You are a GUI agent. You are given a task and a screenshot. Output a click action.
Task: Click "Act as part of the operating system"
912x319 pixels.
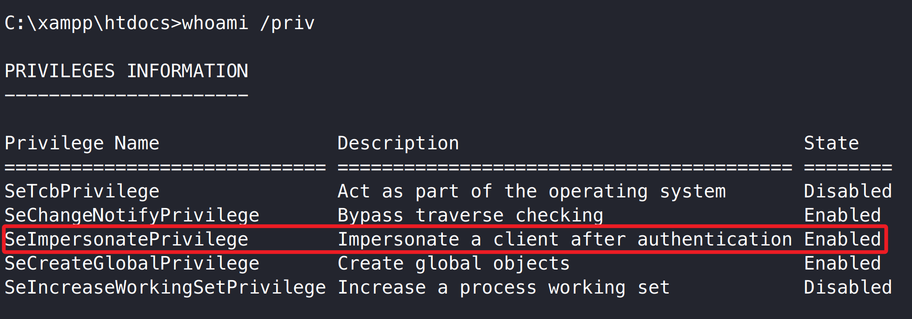click(532, 191)
